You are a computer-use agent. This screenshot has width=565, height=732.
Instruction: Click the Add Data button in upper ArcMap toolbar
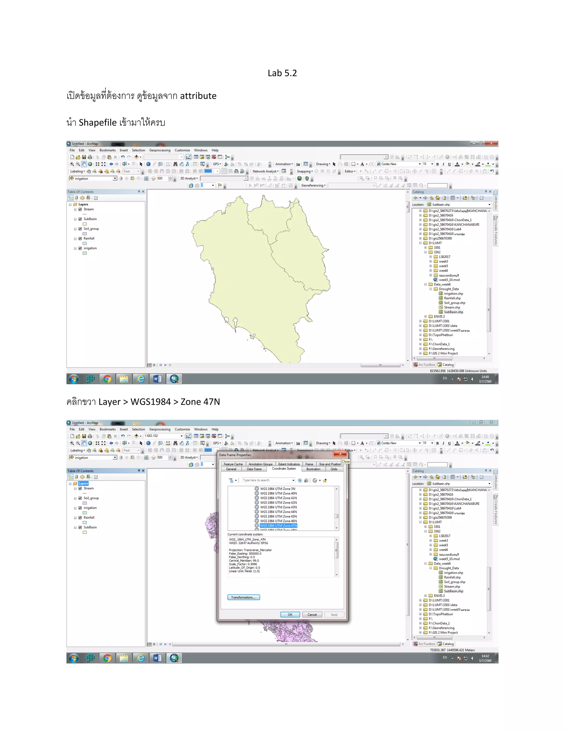click(136, 157)
